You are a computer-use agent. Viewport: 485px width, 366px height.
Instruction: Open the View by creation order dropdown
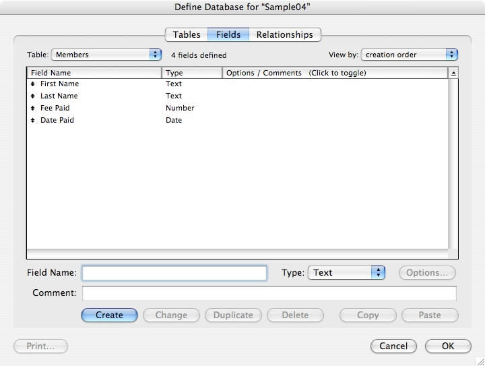pyautogui.click(x=410, y=55)
